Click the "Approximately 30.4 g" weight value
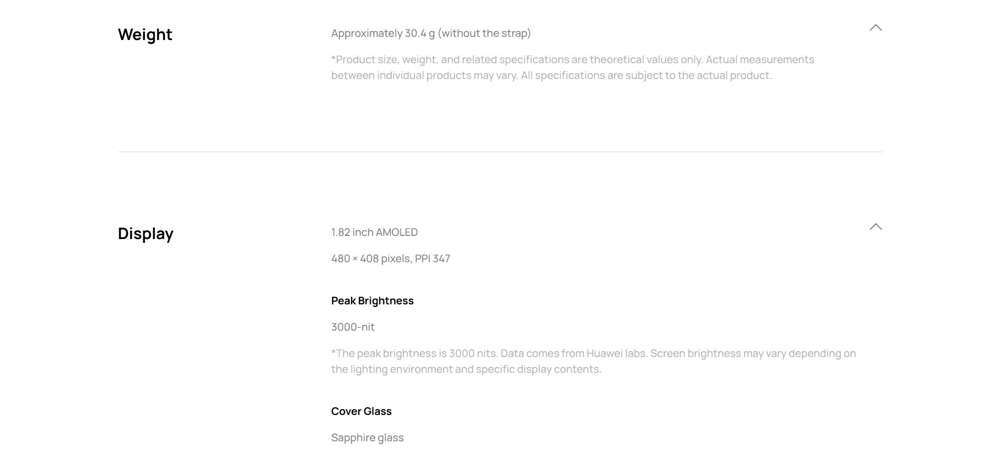 pyautogui.click(x=383, y=33)
